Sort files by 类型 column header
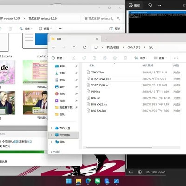The width and height of the screenshot is (186, 186). click(x=176, y=66)
